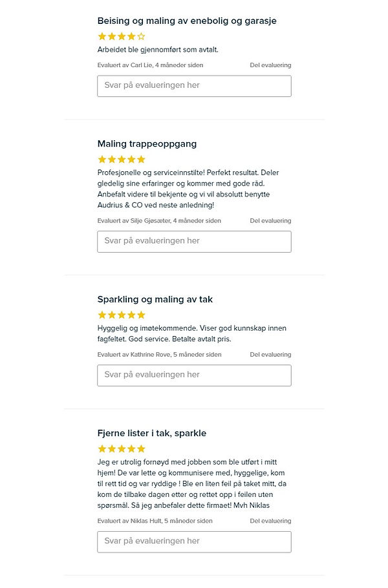This screenshot has height=588, width=388.
Task: Click first star of Beising og maling rating
Action: [102, 37]
